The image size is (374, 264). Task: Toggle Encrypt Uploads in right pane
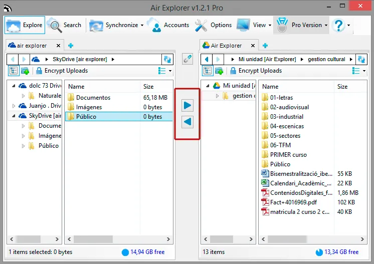[256, 71]
